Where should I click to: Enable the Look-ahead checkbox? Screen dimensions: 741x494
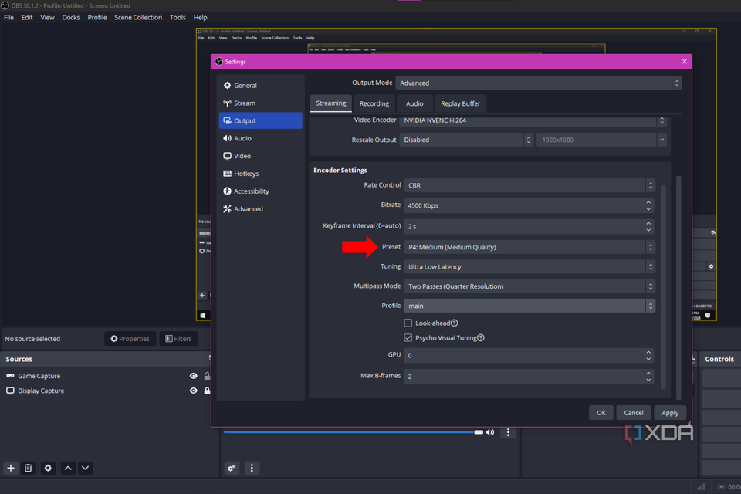[x=408, y=323]
